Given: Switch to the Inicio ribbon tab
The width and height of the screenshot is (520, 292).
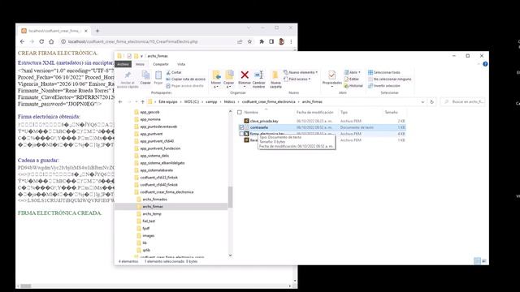Looking at the screenshot, I should coord(140,64).
